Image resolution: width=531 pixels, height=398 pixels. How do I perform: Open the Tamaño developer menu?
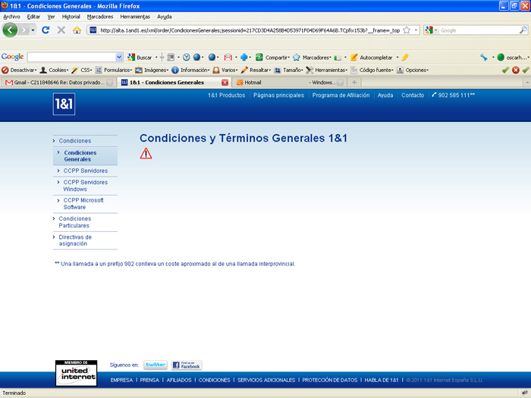[x=288, y=70]
